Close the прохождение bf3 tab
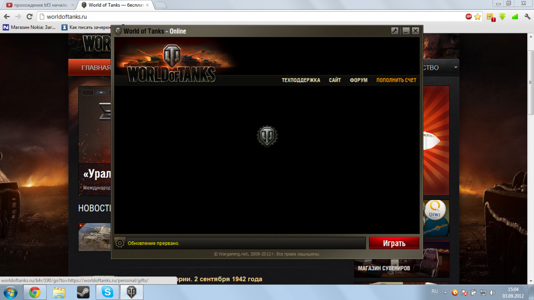This screenshot has width=534, height=300. [73, 5]
